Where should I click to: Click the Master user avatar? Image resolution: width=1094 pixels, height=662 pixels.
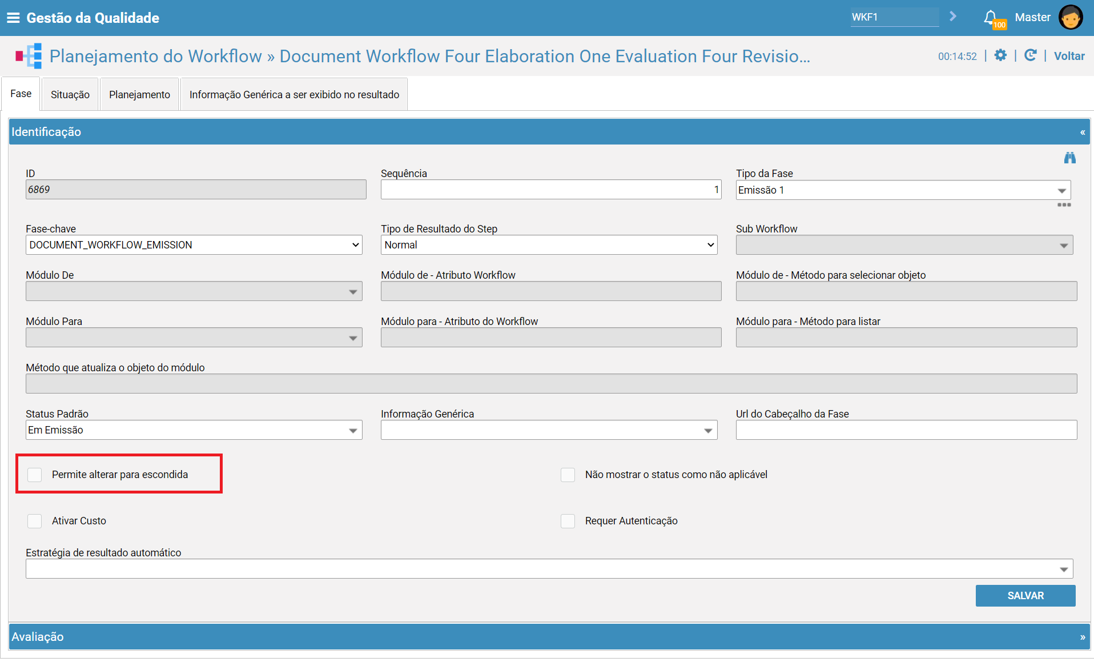pos(1070,17)
